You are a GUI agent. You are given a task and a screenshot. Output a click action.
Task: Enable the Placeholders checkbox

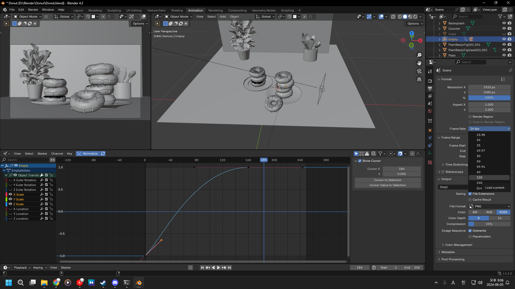(x=470, y=237)
